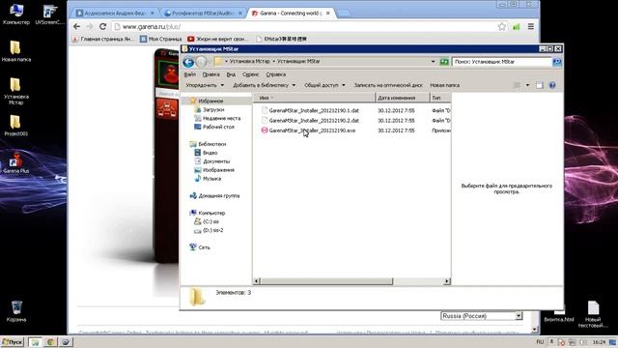
Task: Open the Видео library
Action: click(210, 153)
